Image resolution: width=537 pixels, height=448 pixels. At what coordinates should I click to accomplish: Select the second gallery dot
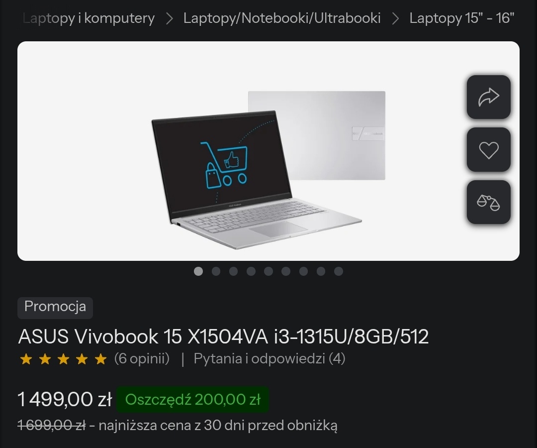tap(216, 271)
